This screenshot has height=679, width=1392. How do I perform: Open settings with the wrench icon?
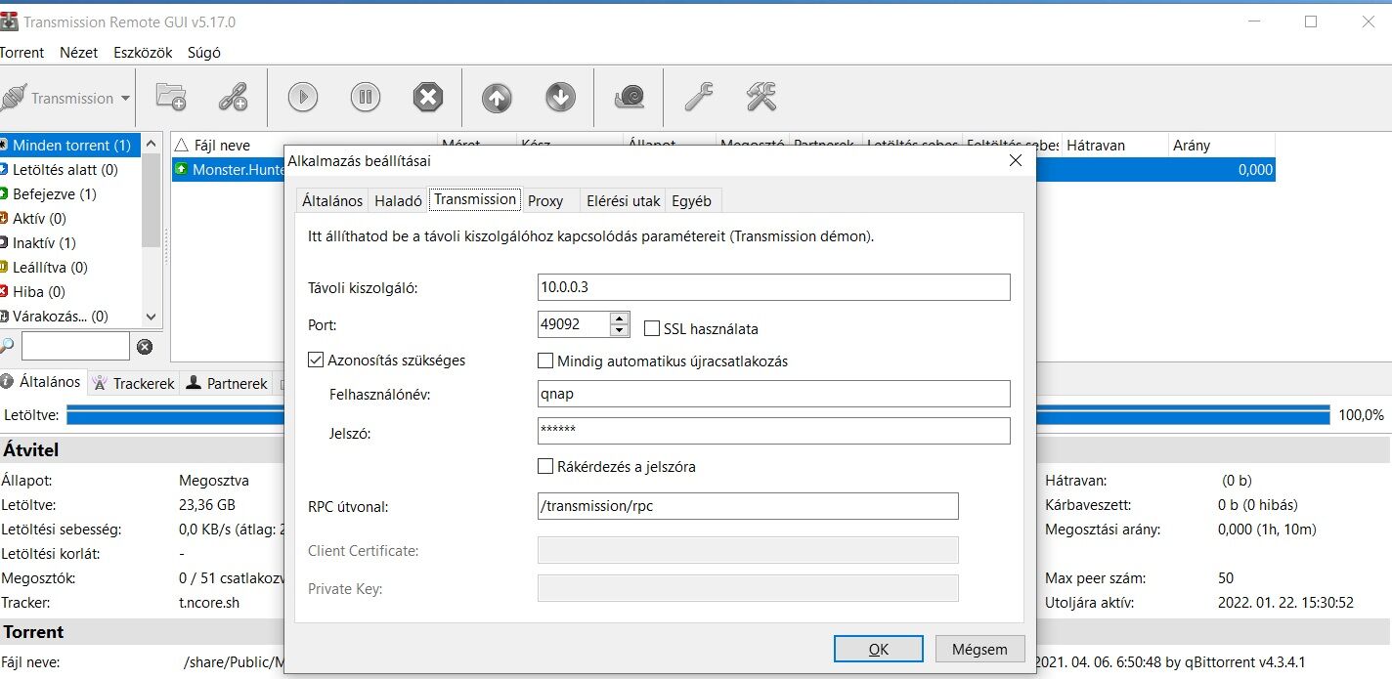click(x=699, y=97)
